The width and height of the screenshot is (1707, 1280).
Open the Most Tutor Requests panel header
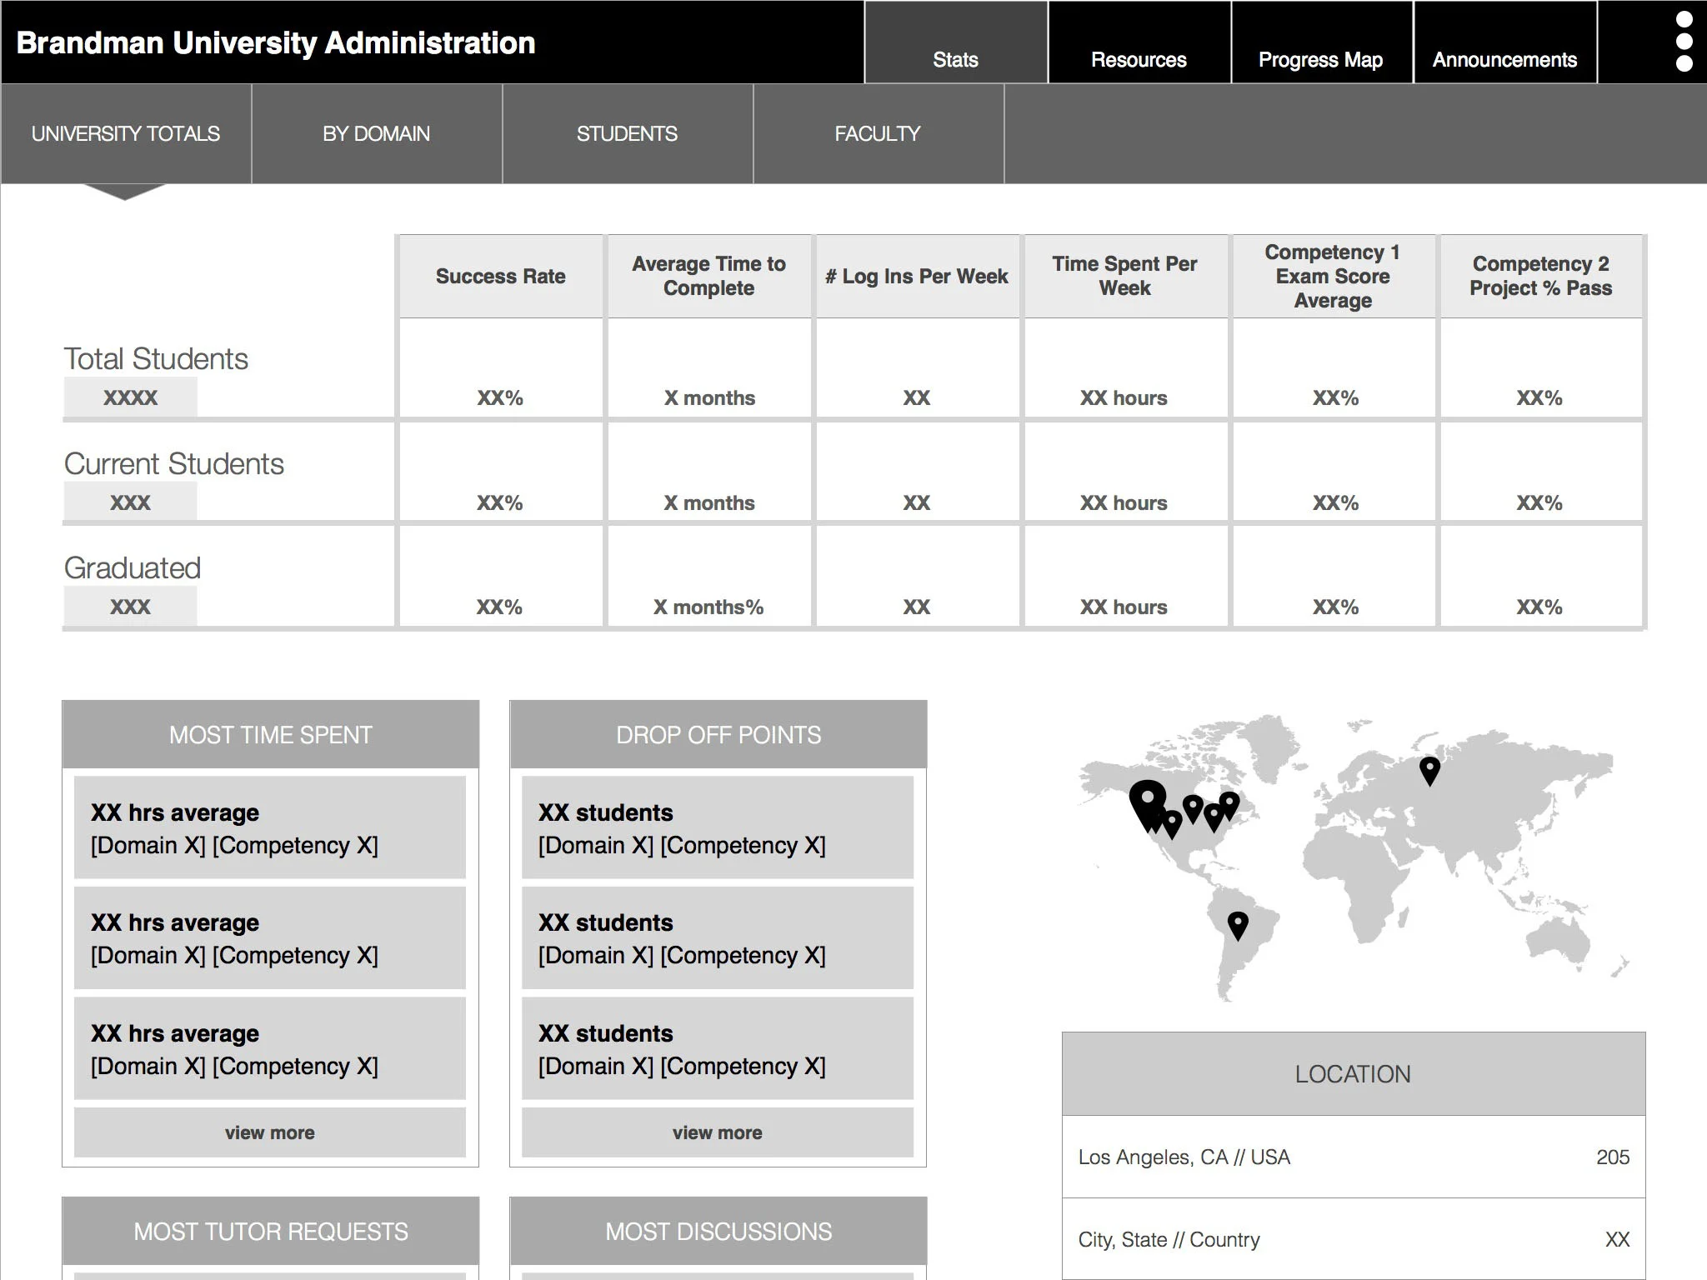coord(270,1231)
